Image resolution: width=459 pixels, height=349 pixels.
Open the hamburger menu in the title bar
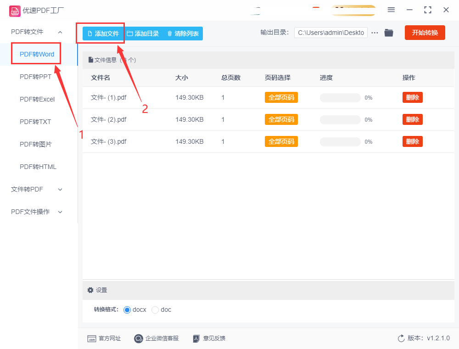click(391, 10)
